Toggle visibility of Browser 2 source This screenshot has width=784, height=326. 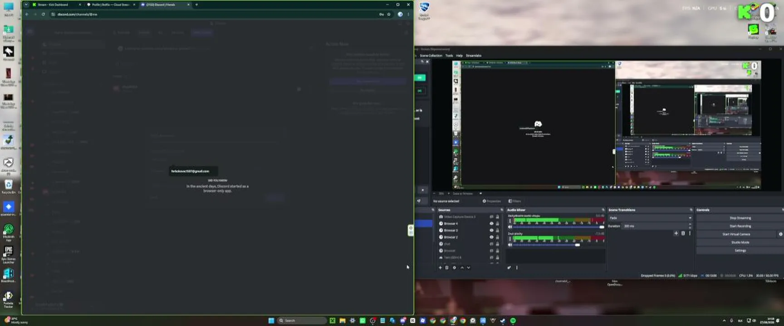(x=491, y=237)
